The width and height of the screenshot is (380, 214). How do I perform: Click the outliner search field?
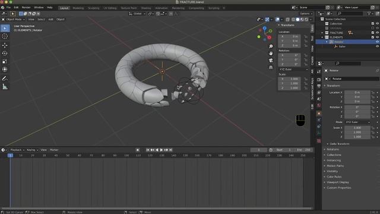[351, 14]
